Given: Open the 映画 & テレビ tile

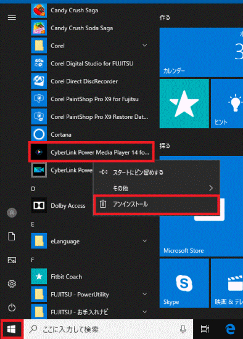Looking at the screenshot, I should [x=227, y=284].
